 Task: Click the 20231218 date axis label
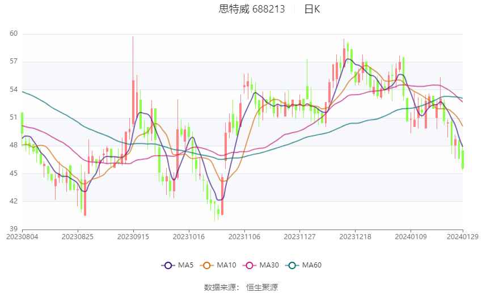pyautogui.click(x=356, y=237)
